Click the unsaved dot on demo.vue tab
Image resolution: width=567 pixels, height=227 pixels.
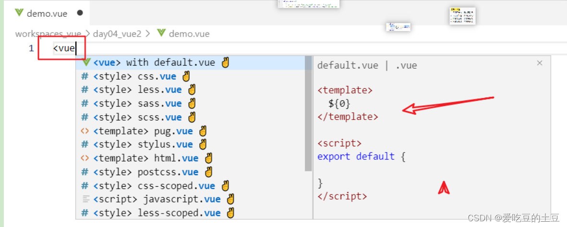(80, 13)
